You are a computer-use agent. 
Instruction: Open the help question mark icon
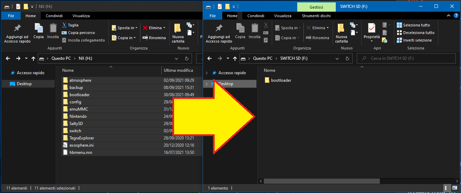coord(456,16)
